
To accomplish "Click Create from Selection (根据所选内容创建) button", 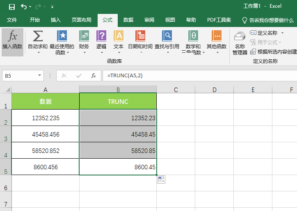I will pos(274,52).
